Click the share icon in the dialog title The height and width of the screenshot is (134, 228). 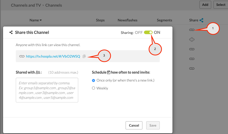(x=11, y=32)
